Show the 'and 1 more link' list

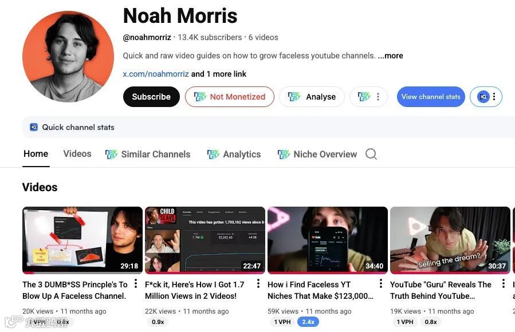(x=219, y=74)
